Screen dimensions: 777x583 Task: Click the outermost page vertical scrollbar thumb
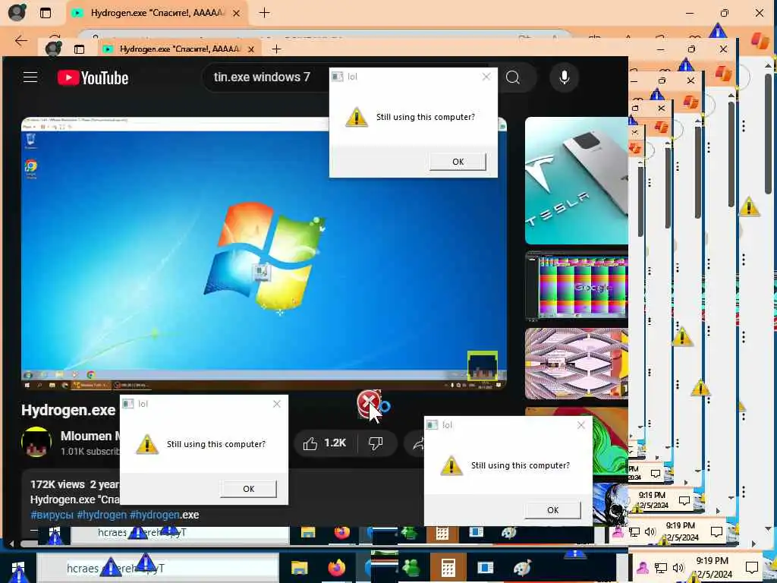click(769, 134)
